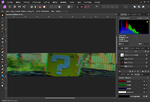The image size is (150, 102).
Task: Reset channels with the circular arrow icon
Action: click(x=148, y=78)
